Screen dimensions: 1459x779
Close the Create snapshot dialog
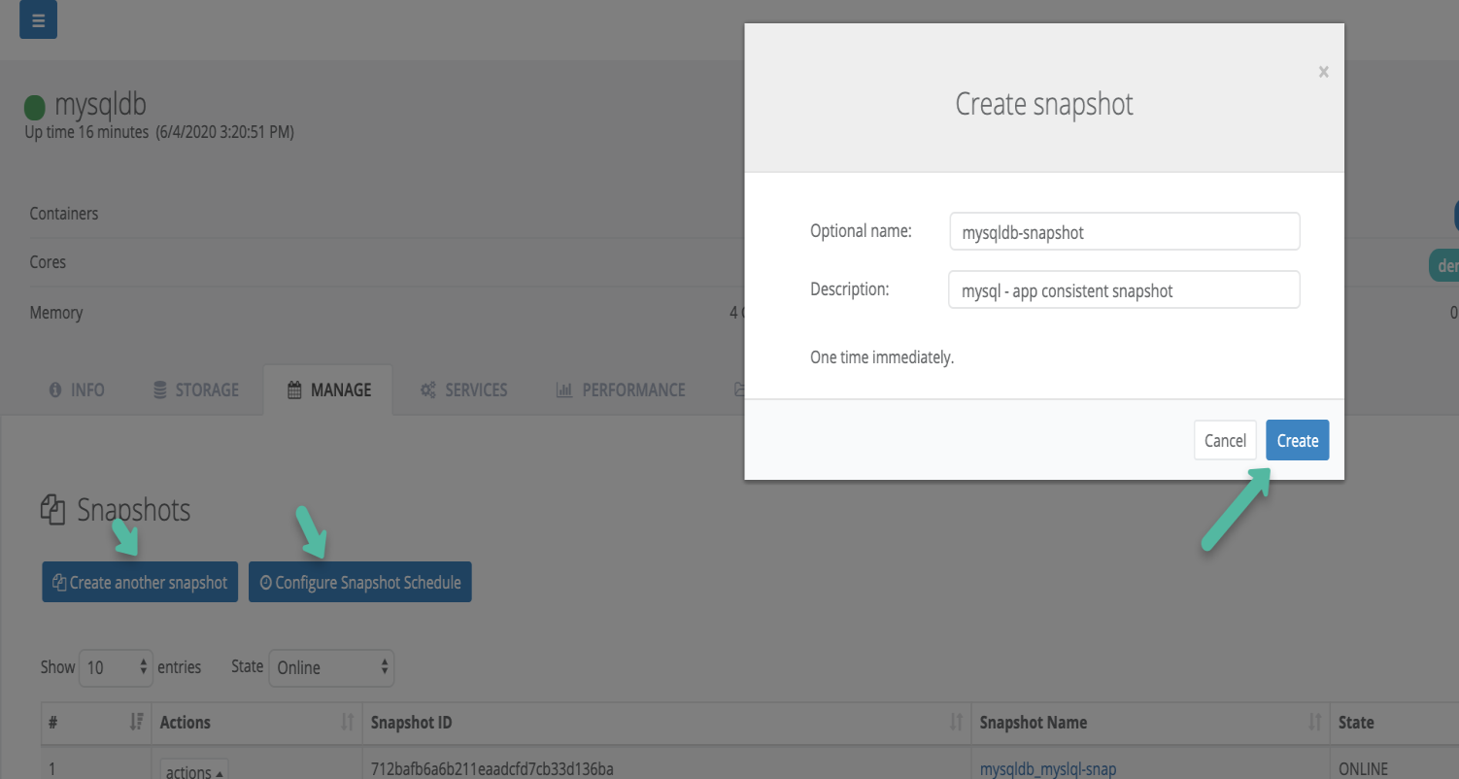click(x=1323, y=72)
